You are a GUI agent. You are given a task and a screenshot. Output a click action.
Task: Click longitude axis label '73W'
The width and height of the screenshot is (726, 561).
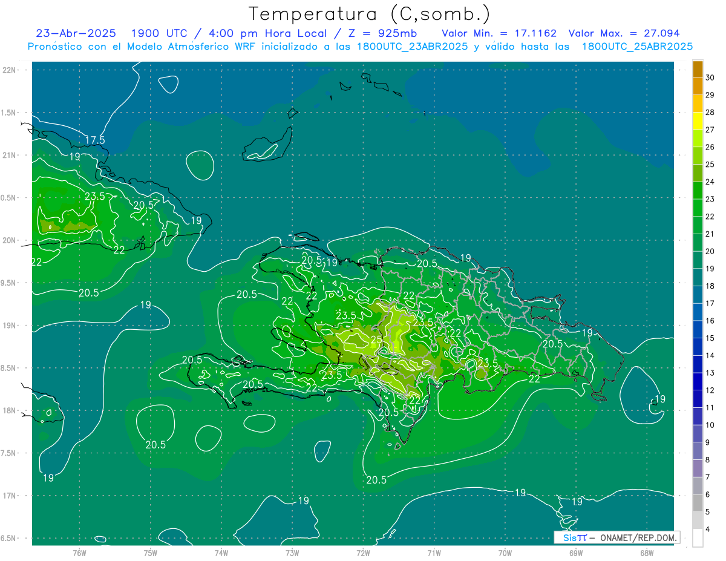click(292, 553)
